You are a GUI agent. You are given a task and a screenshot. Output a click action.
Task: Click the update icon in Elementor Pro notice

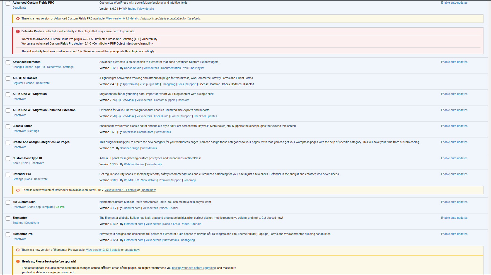point(18,250)
